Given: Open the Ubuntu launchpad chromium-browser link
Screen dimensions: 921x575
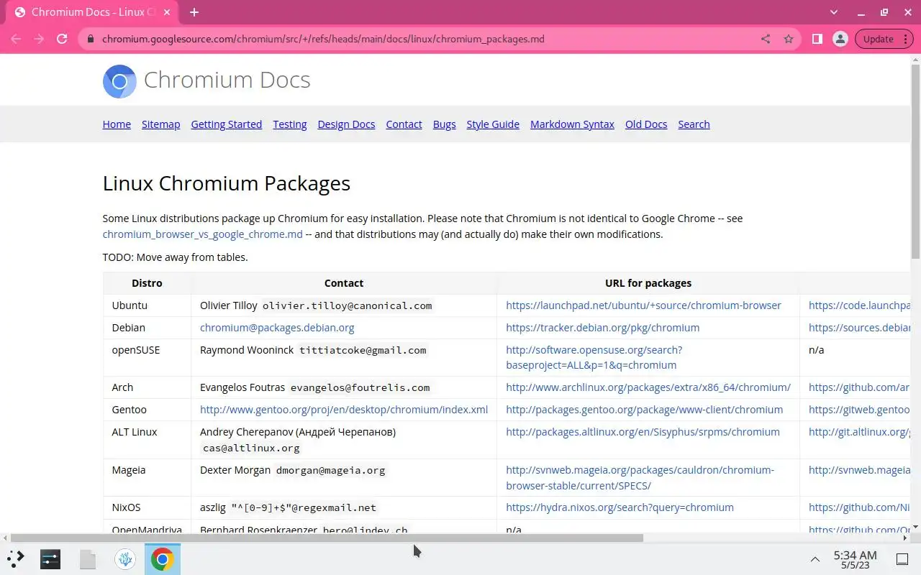Looking at the screenshot, I should (x=643, y=305).
